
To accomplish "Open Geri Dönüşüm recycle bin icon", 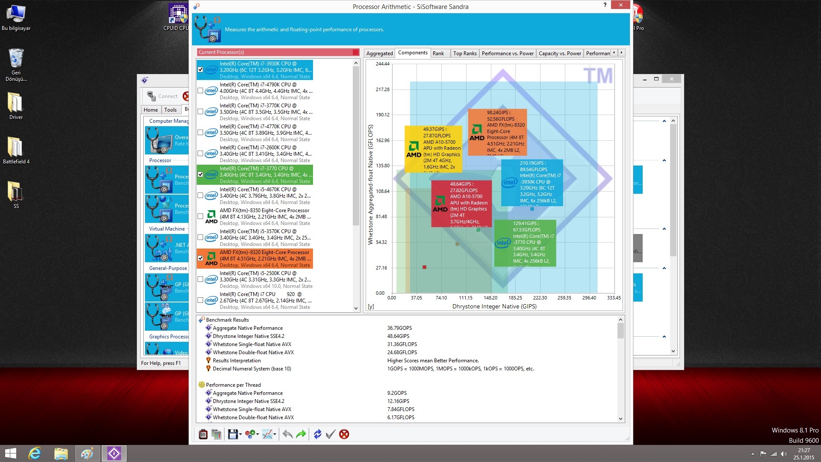I will coord(16,65).
